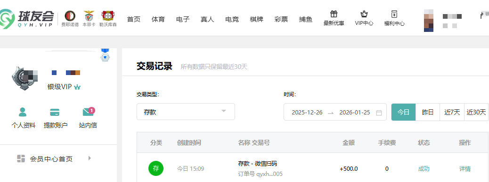Image resolution: width=489 pixels, height=182 pixels.
Task: Click start date 2025-12-26 field
Action: click(307, 113)
